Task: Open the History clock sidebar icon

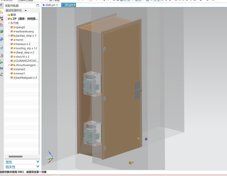Action: click(x=1, y=55)
